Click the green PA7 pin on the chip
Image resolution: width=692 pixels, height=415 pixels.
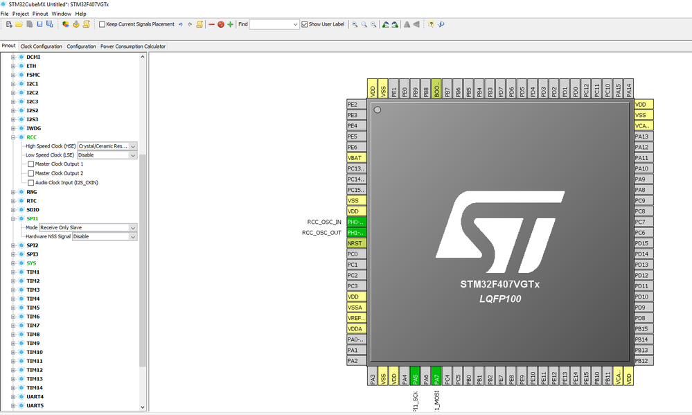(436, 376)
